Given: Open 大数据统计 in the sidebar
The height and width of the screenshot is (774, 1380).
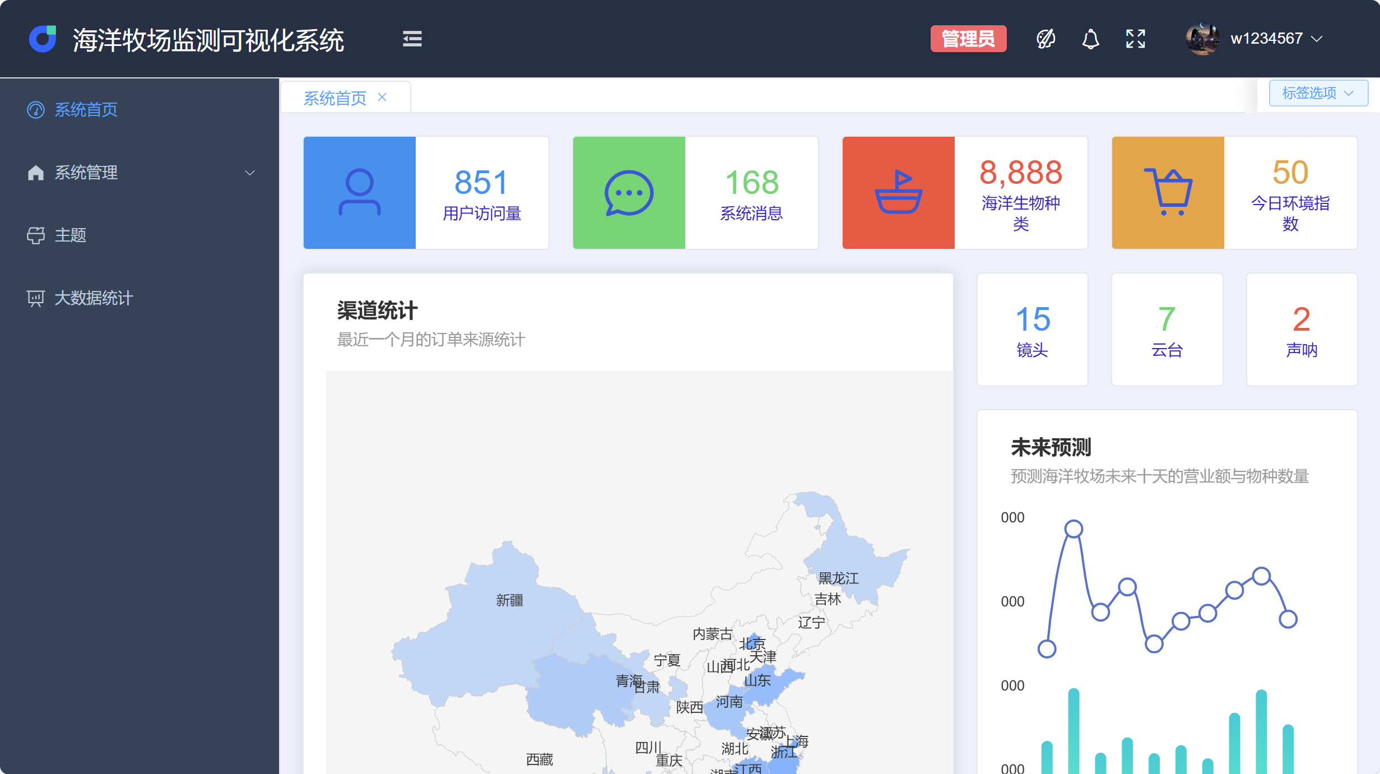Looking at the screenshot, I should pos(93,298).
